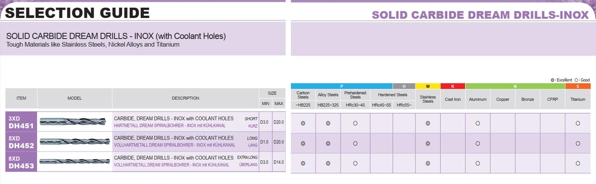Click the DH452 long drill image
The width and height of the screenshot is (596, 184).
[74, 141]
